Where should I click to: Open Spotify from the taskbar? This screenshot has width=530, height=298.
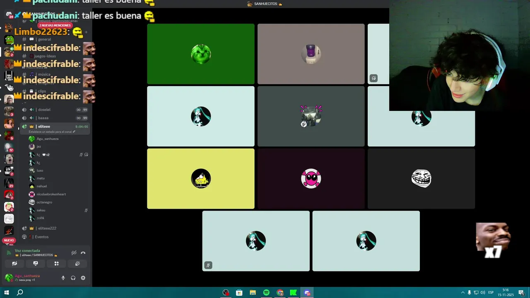point(266,293)
